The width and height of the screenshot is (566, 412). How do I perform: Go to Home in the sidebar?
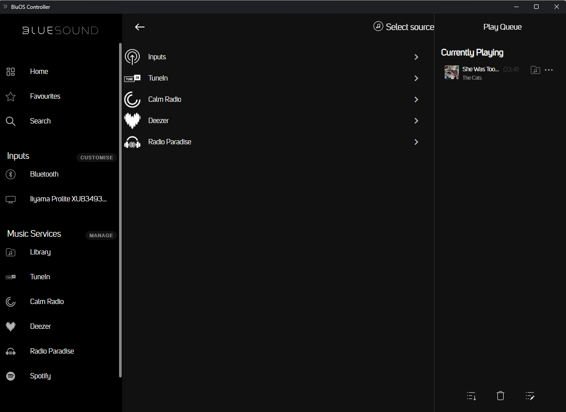tap(39, 72)
